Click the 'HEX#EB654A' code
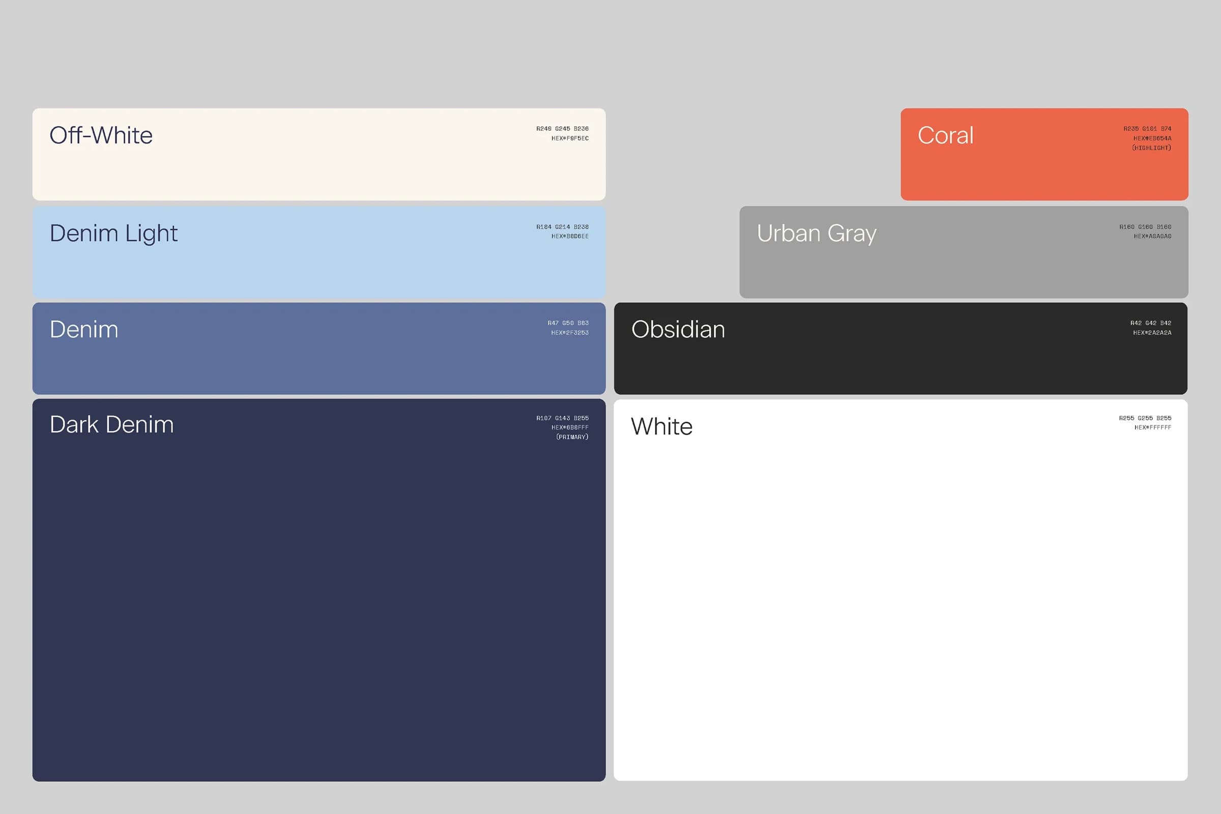 click(x=1152, y=138)
